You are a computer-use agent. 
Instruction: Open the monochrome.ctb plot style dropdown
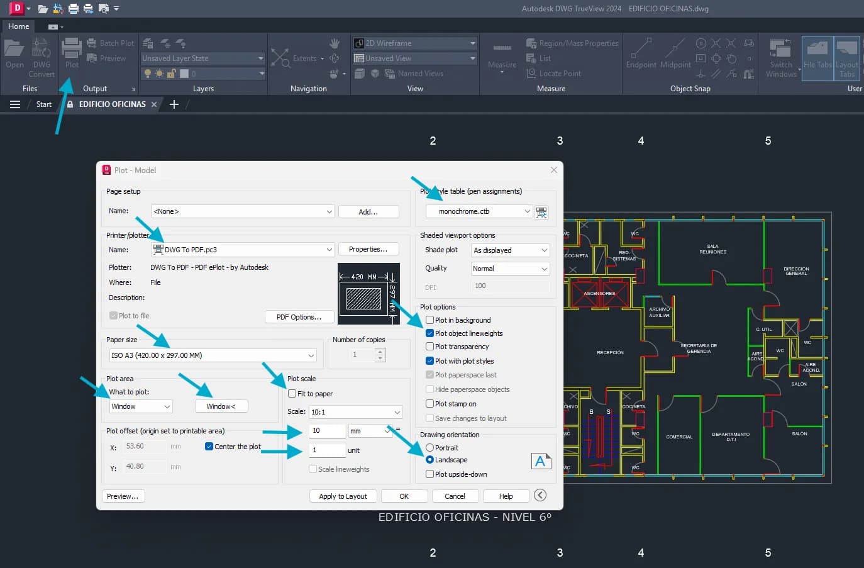click(479, 211)
